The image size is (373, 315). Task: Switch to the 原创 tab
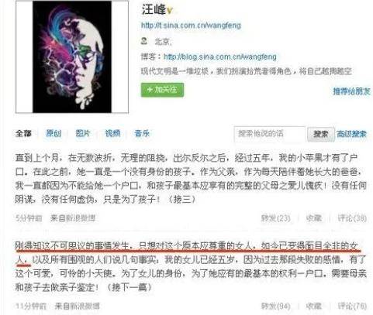pos(54,133)
